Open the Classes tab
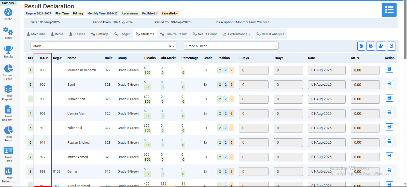Image resolution: width=407 pixels, height=187 pixels. point(77,34)
